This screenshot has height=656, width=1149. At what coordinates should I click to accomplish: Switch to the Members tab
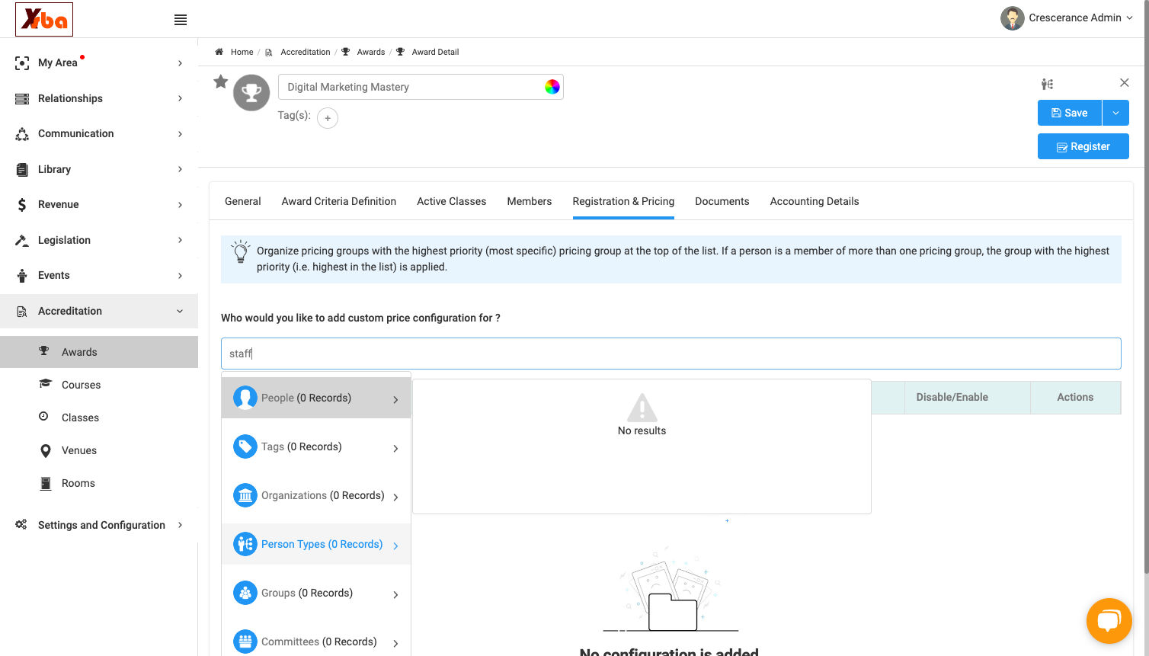coord(530,201)
